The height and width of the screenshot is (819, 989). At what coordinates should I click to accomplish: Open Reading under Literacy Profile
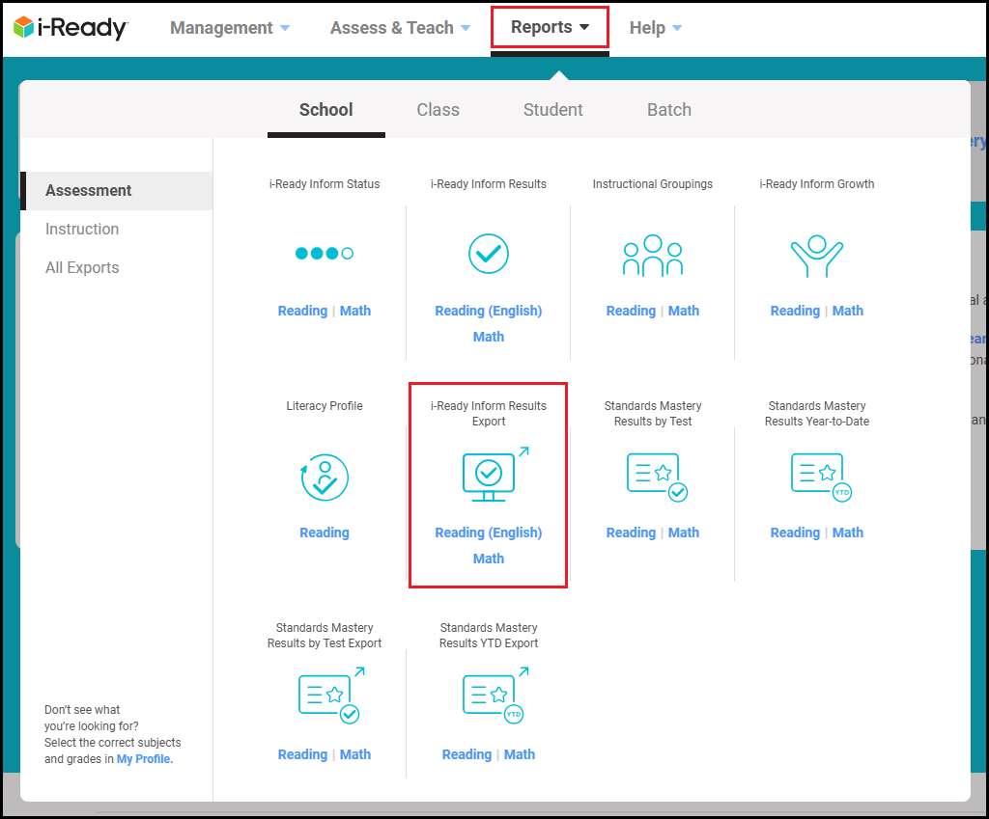[x=325, y=532]
